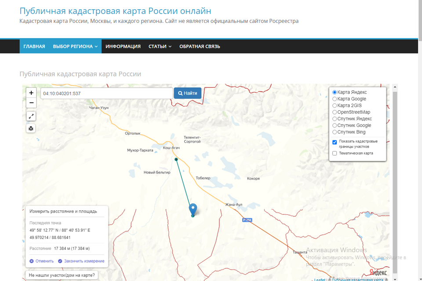Select the Карта Google radio option
This screenshot has height=281, width=422.
point(335,99)
